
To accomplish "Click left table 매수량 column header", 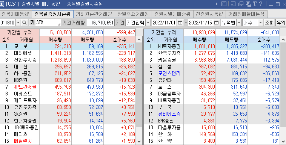I will tap(55, 39).
